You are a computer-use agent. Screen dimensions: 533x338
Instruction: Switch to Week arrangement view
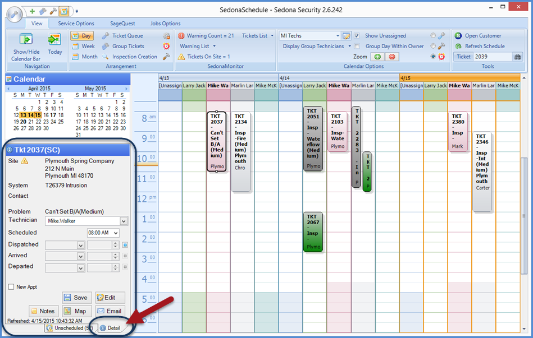[83, 46]
